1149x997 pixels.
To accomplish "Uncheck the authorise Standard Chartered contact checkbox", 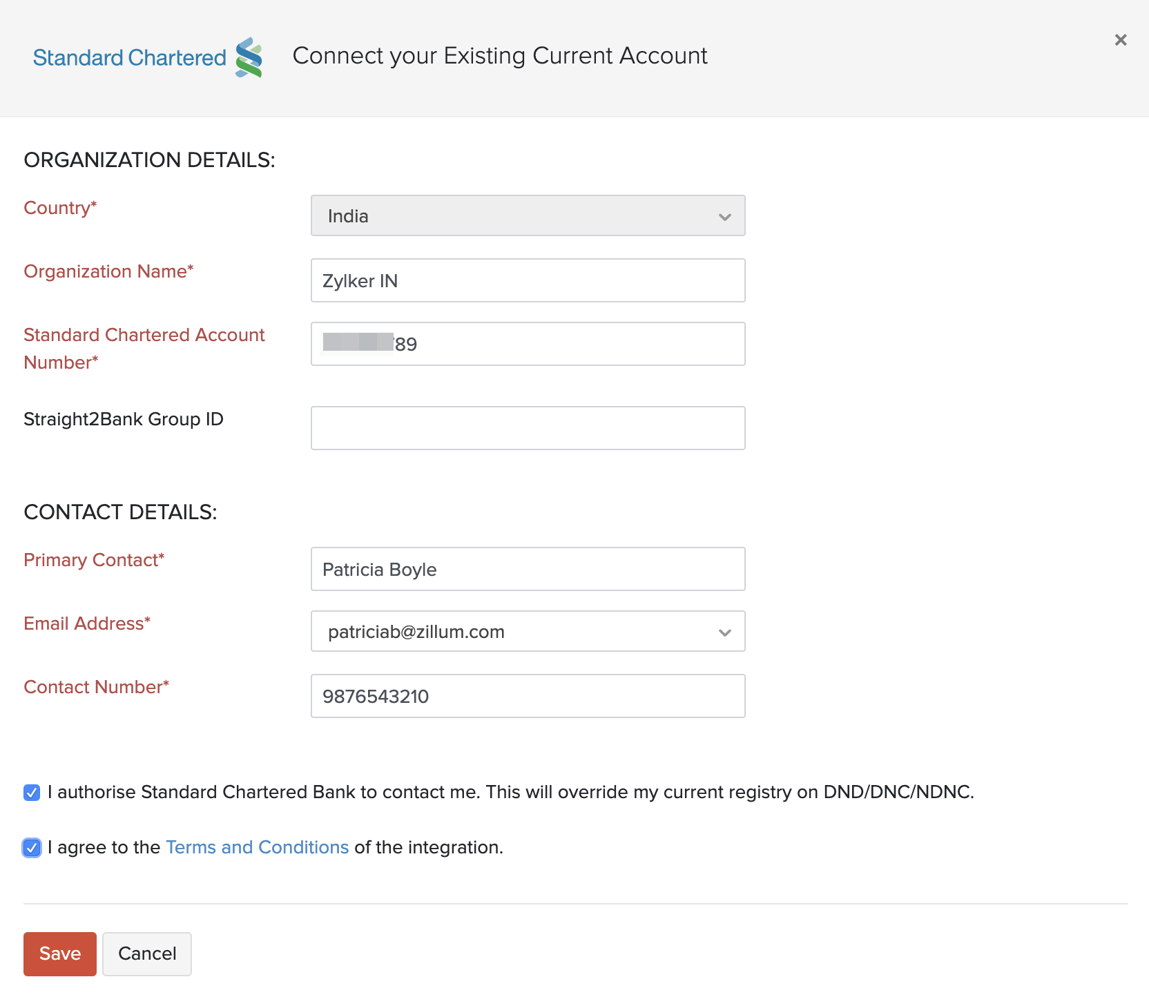I will 32,793.
